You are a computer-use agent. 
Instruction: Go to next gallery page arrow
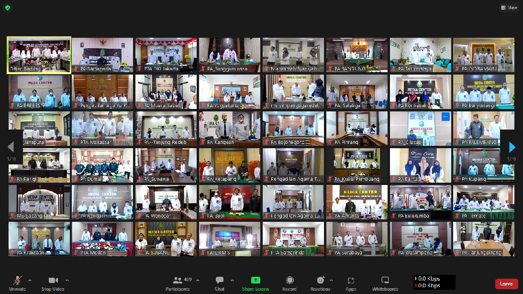click(x=512, y=147)
